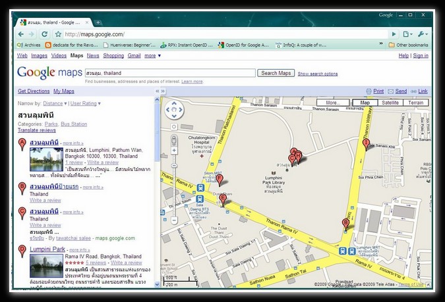
Task: Zoom out with the minus button on the map
Action: point(174,220)
